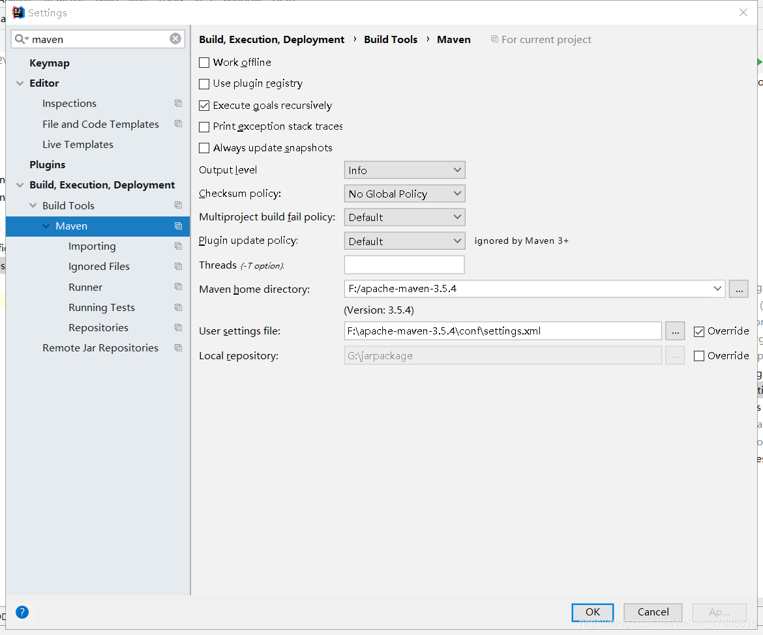Image resolution: width=763 pixels, height=635 pixels.
Task: Click the Threads input field
Action: [404, 265]
